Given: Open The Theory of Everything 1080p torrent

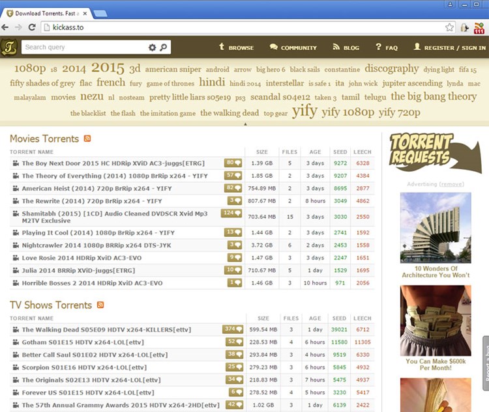Looking at the screenshot, I should click(x=115, y=176).
